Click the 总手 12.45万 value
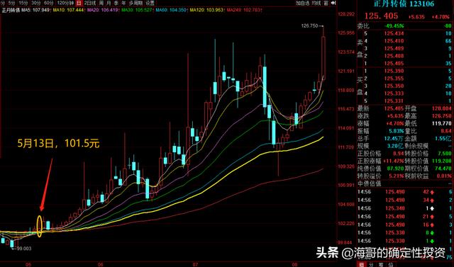Image resolution: width=454 pixels, height=267 pixels. (394, 139)
